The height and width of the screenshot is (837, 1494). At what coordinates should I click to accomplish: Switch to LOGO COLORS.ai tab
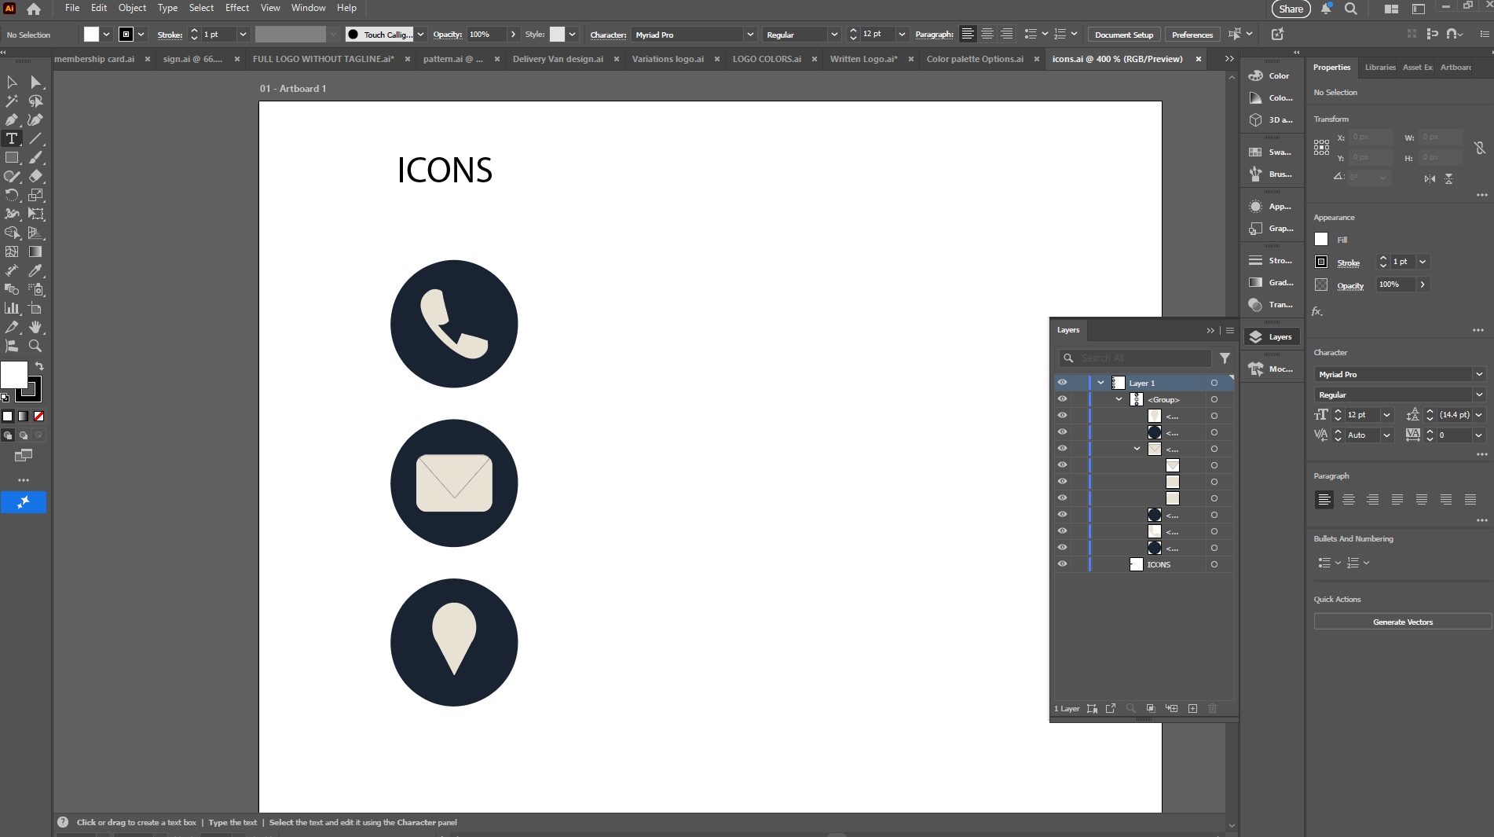pyautogui.click(x=767, y=59)
